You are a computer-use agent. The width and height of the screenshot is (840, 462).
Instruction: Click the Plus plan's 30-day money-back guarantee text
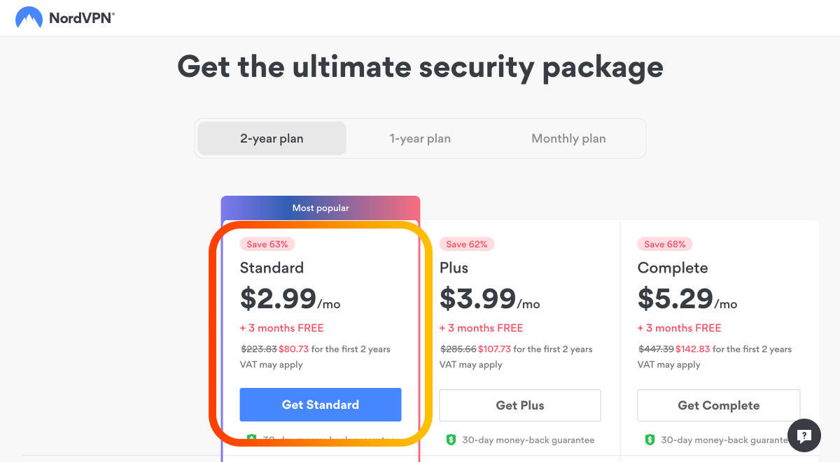(528, 440)
